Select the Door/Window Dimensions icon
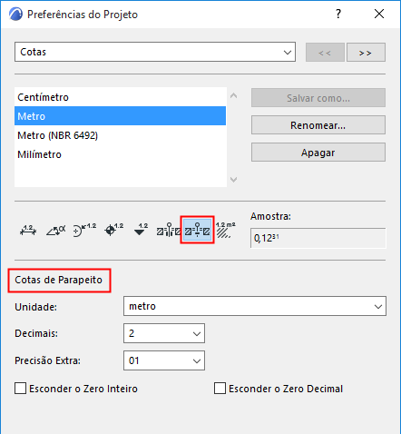The image size is (401, 434). [x=169, y=231]
